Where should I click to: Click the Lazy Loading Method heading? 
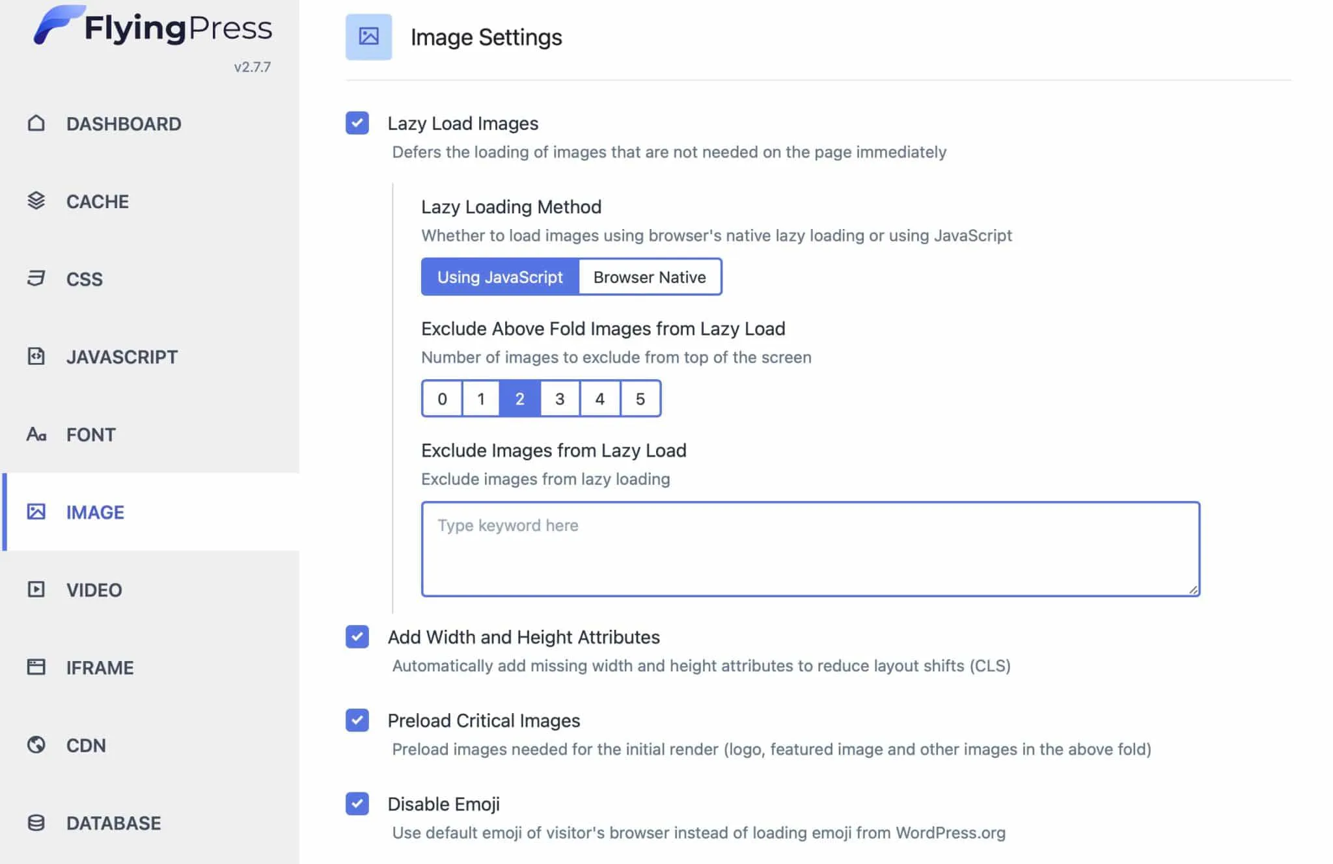511,207
